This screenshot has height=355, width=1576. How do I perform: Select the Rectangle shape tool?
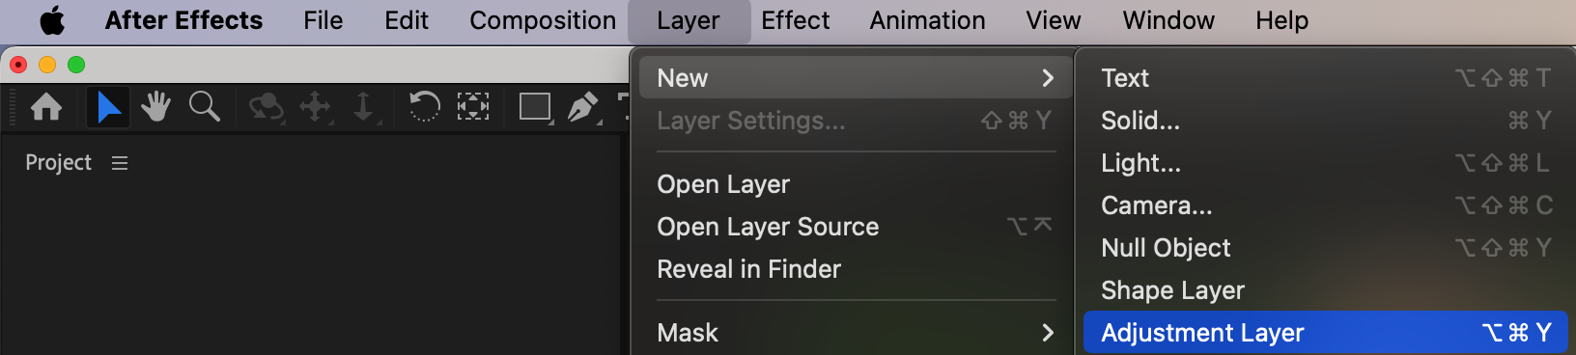point(535,106)
